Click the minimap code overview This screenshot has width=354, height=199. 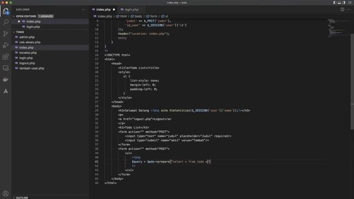(x=338, y=28)
